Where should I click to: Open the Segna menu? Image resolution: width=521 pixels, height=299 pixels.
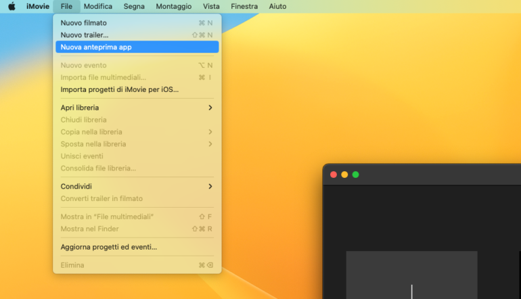pos(134,6)
